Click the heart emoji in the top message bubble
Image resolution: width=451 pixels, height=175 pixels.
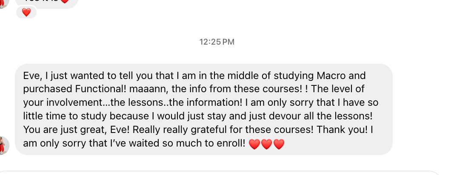pos(65,1)
